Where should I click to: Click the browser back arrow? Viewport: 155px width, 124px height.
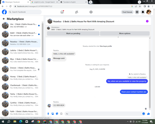click(3, 7)
